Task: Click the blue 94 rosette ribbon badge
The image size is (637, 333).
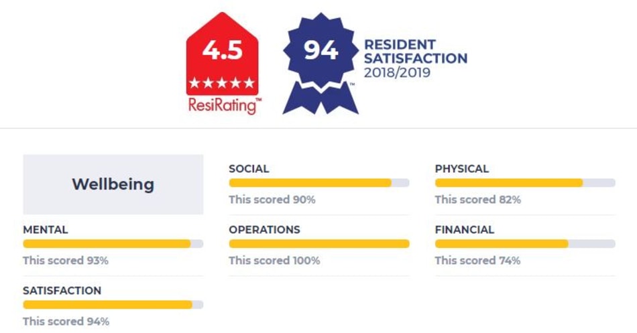Action: point(321,64)
